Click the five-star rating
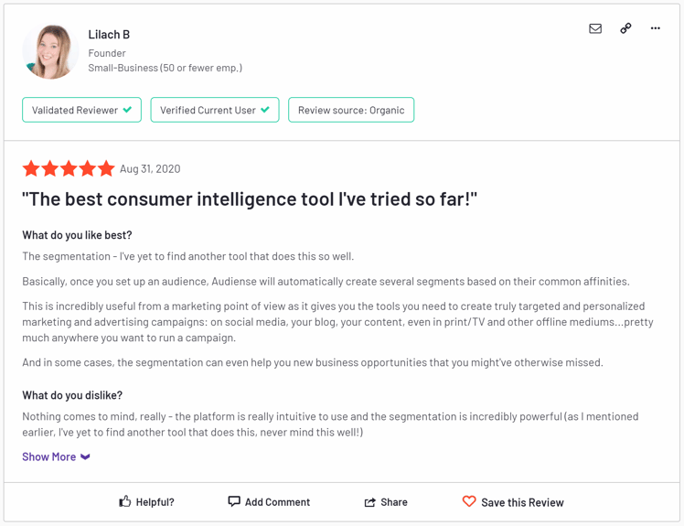Screen dimensions: 684x526 69,168
